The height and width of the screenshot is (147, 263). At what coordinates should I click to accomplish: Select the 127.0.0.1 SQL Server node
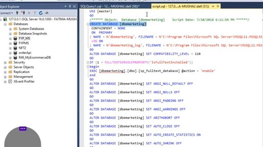43,19
